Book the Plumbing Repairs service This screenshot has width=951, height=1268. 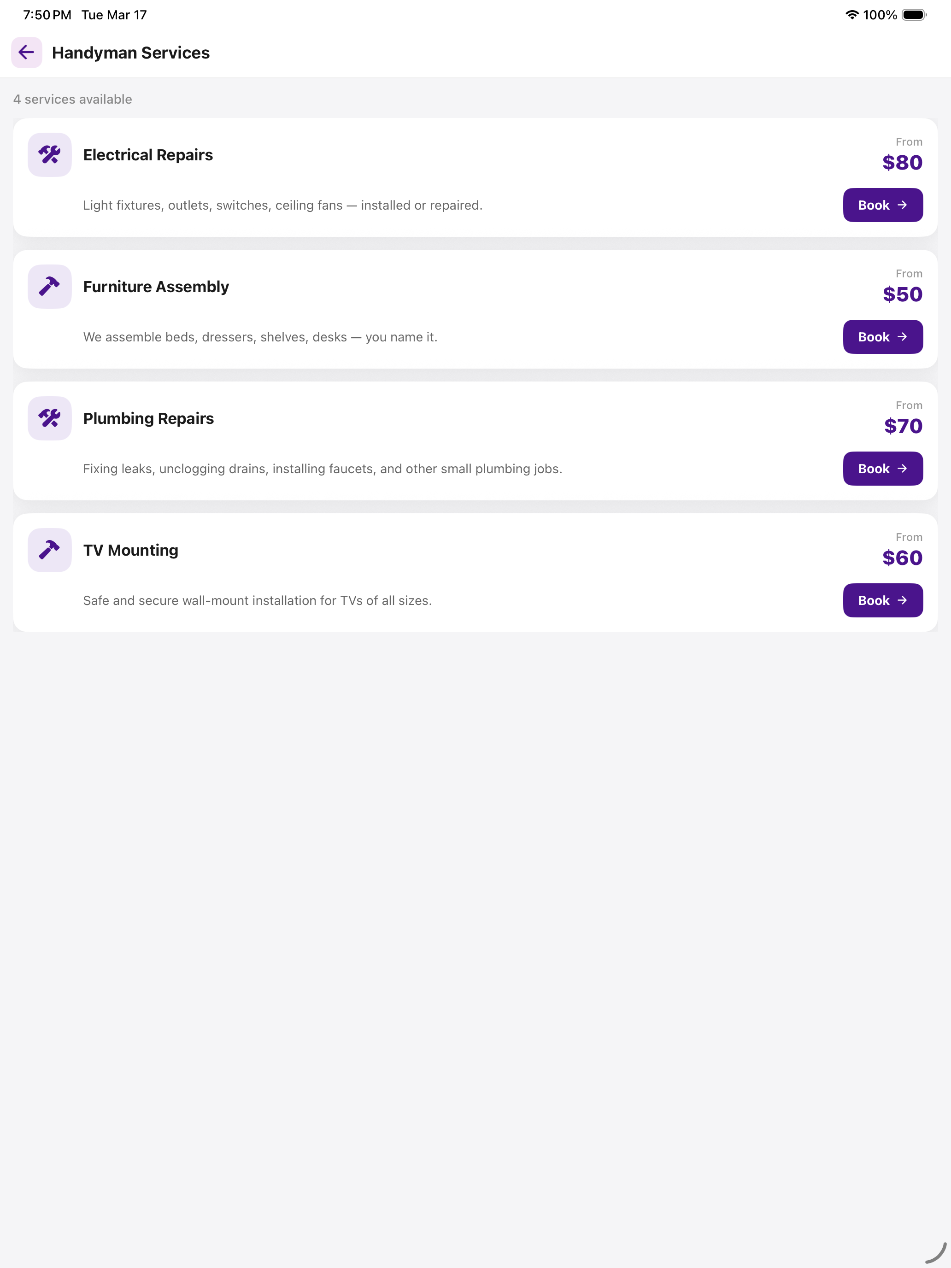tap(883, 469)
